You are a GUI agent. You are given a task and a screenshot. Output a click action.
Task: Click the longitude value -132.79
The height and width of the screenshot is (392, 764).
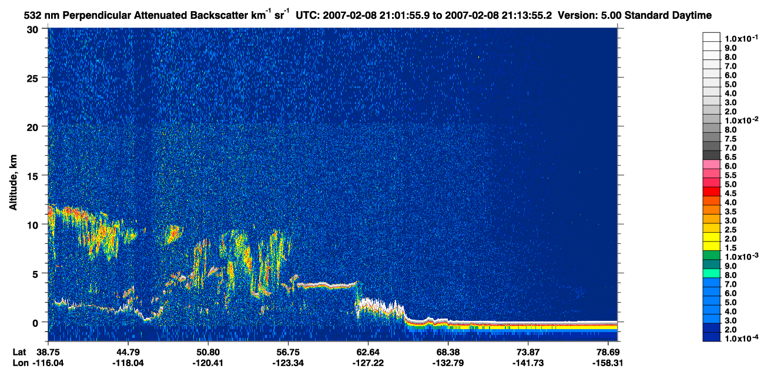pos(448,363)
